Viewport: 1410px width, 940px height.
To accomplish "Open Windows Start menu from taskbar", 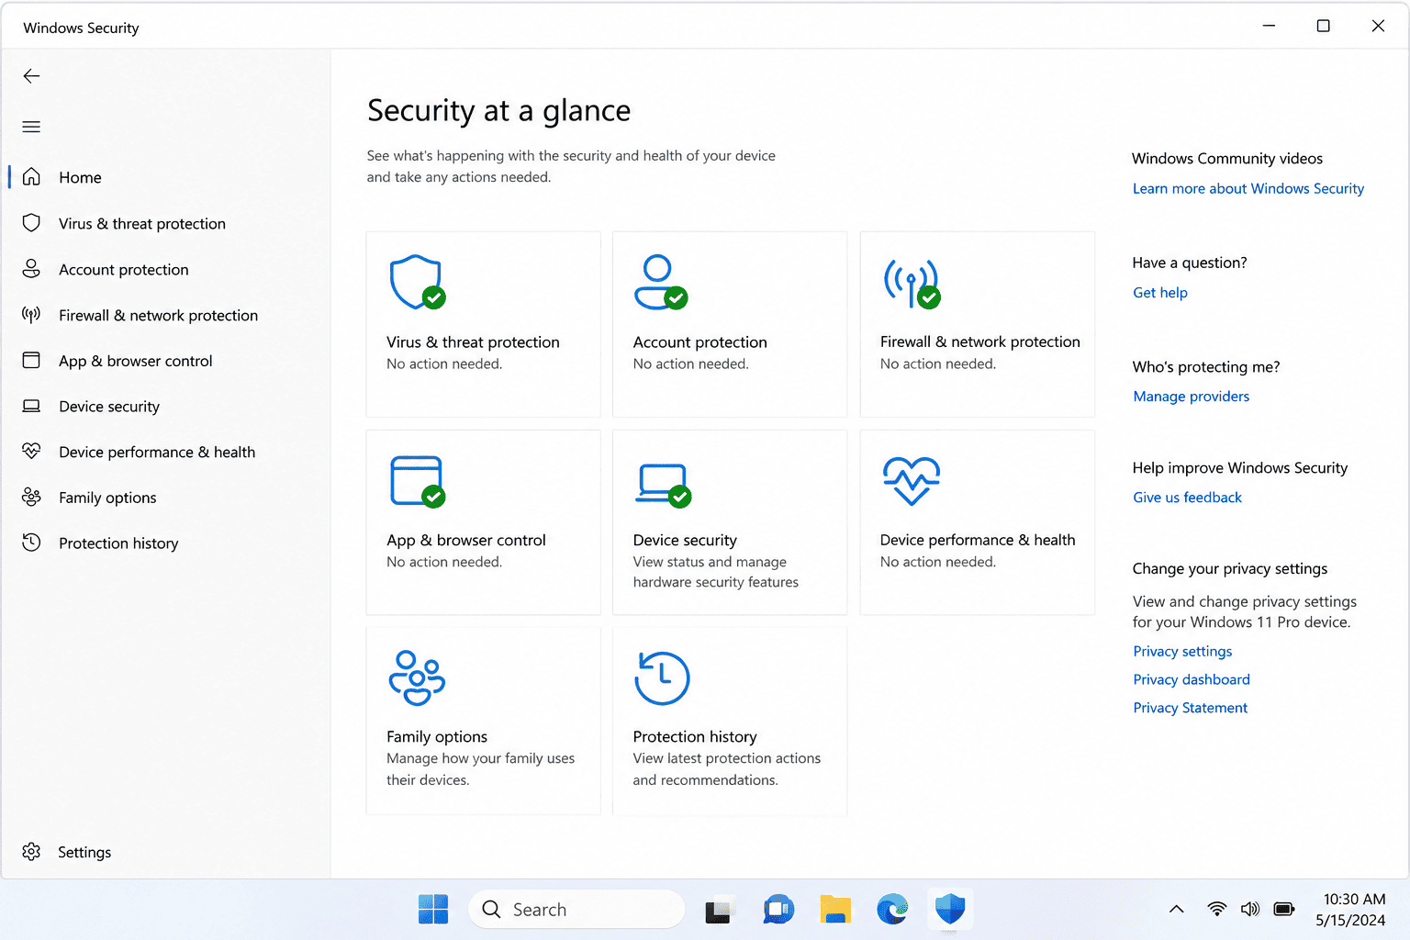I will pyautogui.click(x=433, y=909).
